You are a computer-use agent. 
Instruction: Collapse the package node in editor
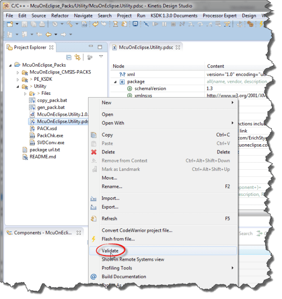coord(115,82)
